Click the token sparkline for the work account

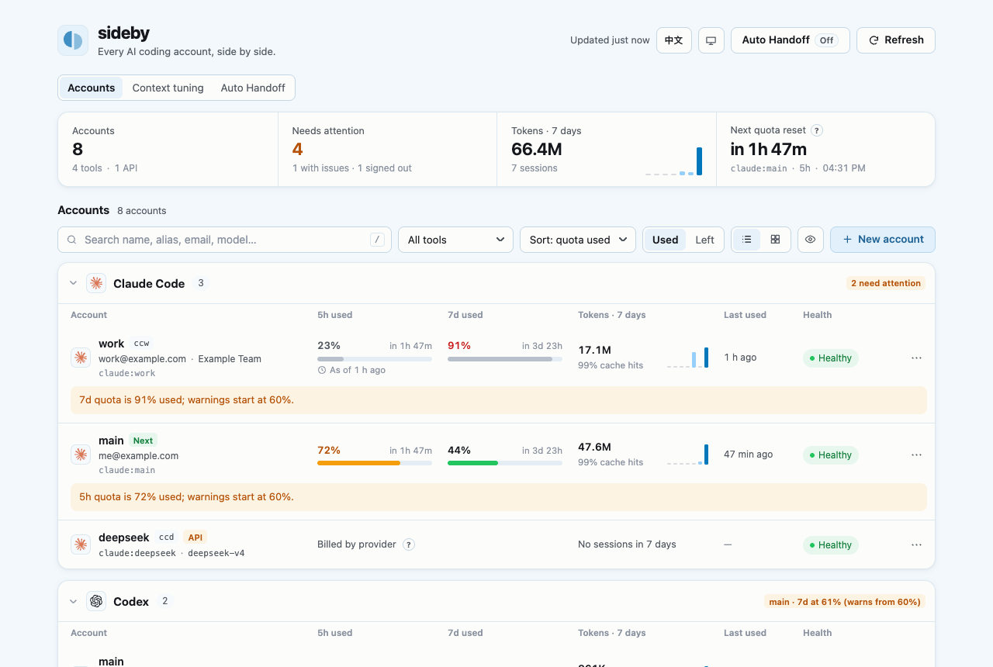pos(687,358)
